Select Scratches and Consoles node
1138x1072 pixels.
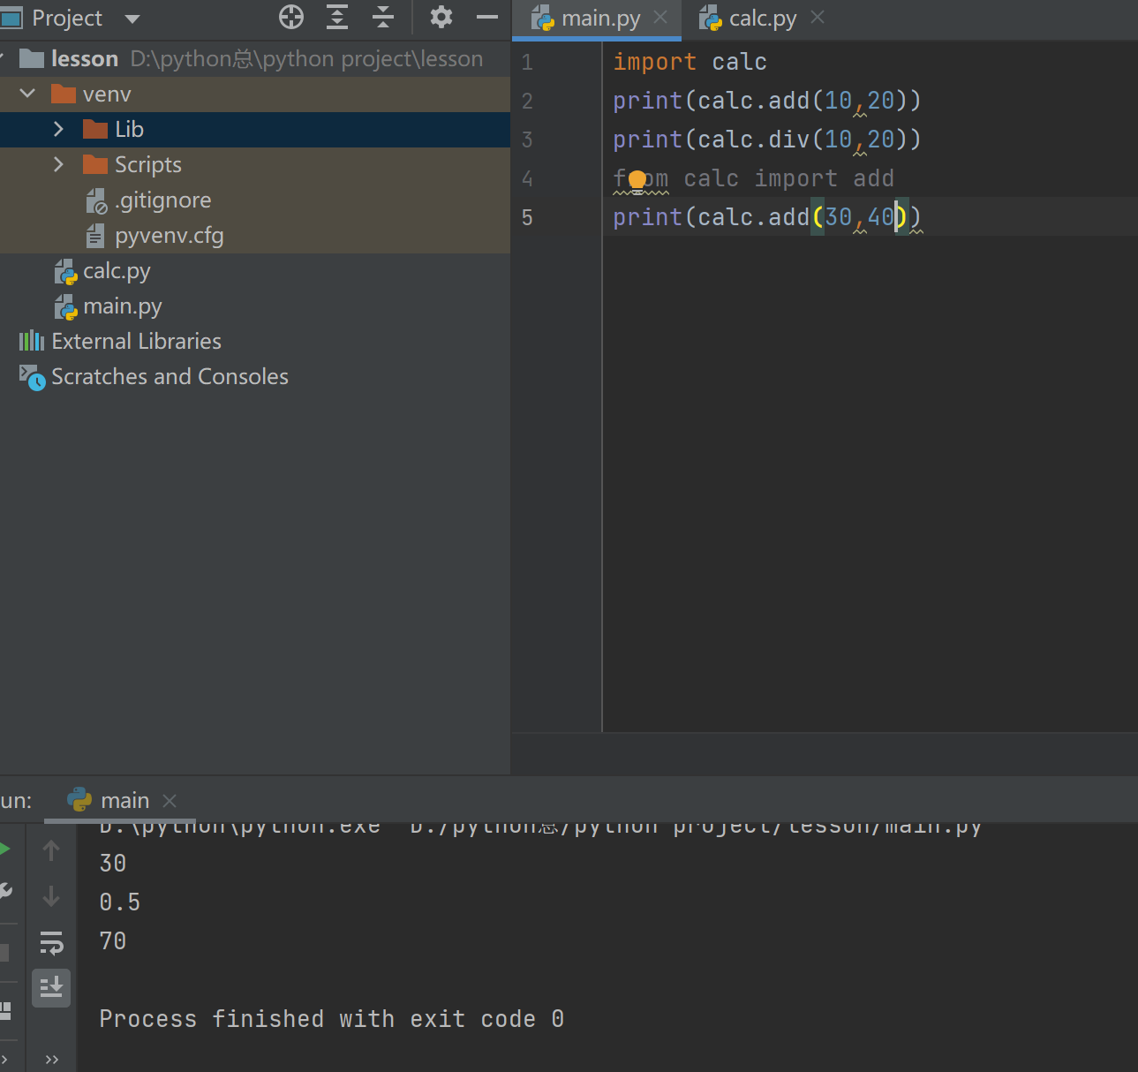[170, 376]
